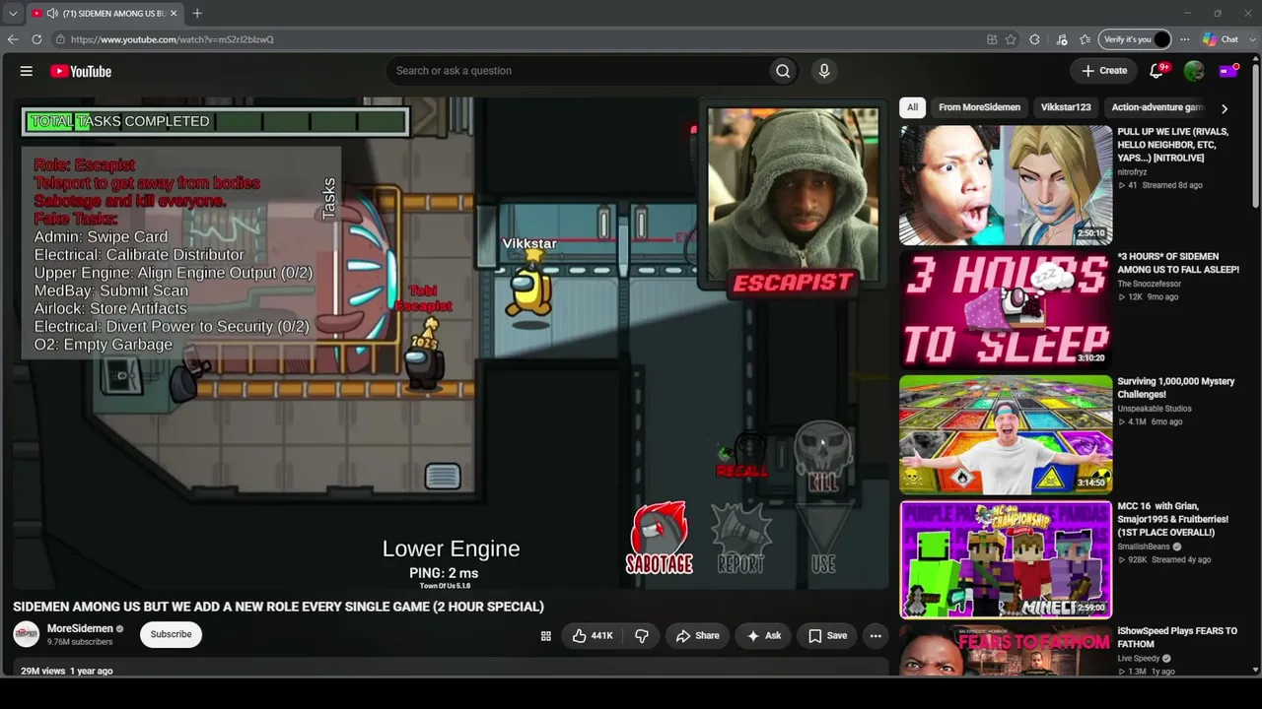This screenshot has height=709, width=1262.
Task: Focus the YouTube search box
Action: click(x=578, y=71)
